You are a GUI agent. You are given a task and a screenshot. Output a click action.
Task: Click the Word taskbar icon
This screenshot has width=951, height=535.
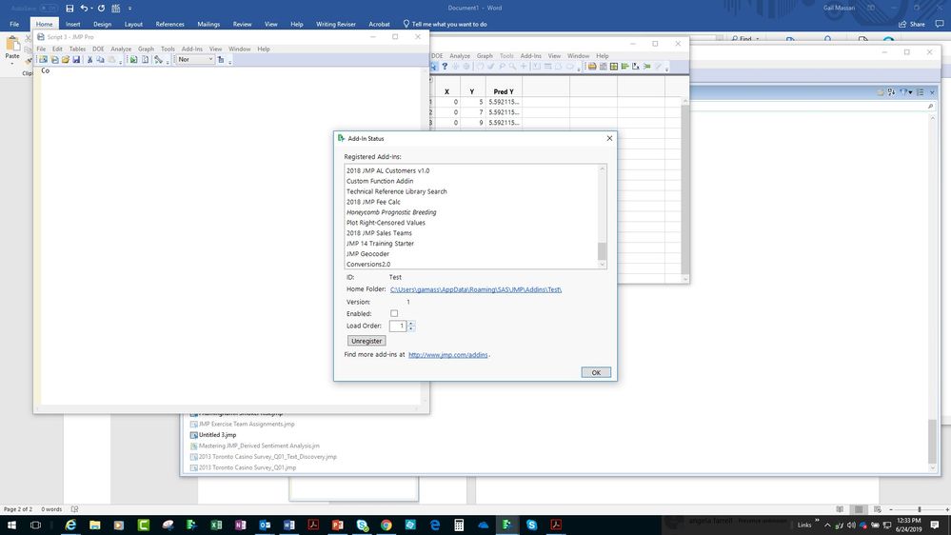tap(288, 525)
